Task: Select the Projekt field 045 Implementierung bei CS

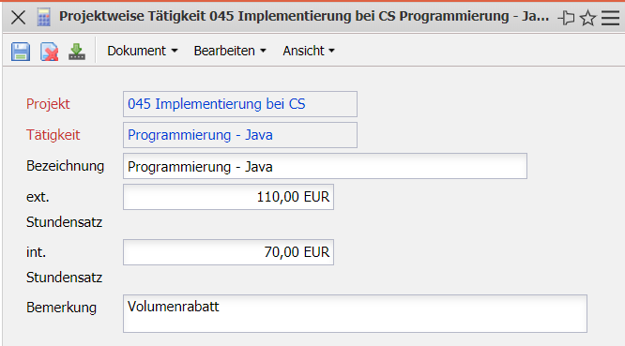Action: [240, 104]
